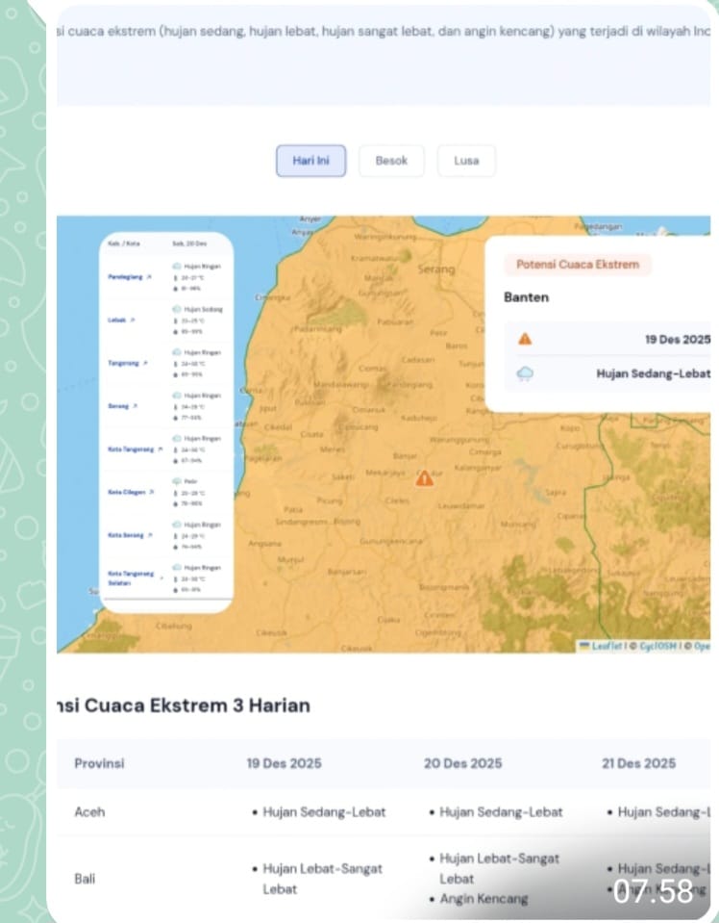Click the orange warning marker on the map
This screenshot has height=923, width=719.
pyautogui.click(x=424, y=477)
